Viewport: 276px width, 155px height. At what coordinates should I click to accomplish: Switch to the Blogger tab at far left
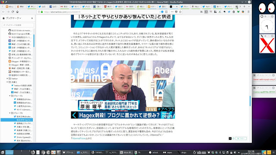[9, 6]
